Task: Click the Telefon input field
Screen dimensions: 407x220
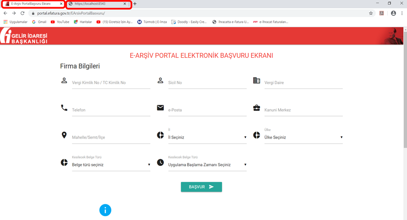Action: click(x=111, y=110)
